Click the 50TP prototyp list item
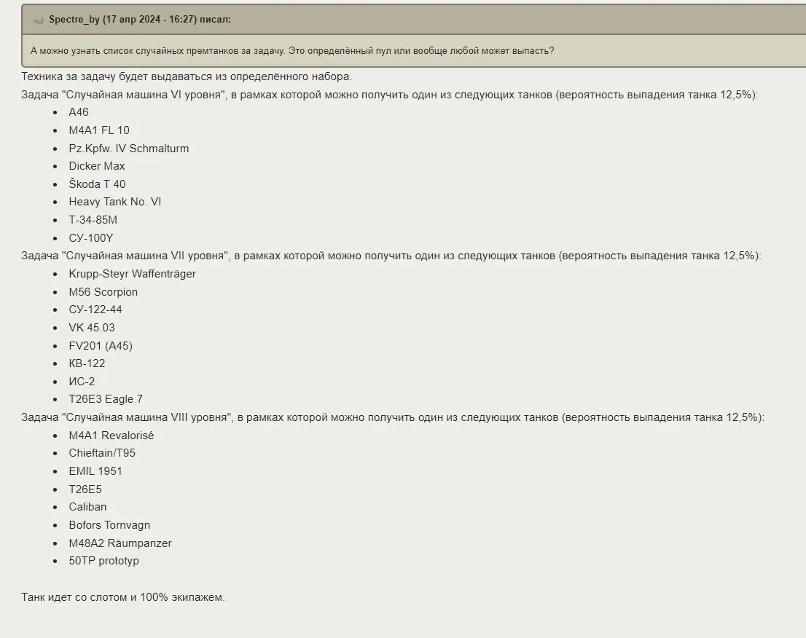 pos(103,561)
